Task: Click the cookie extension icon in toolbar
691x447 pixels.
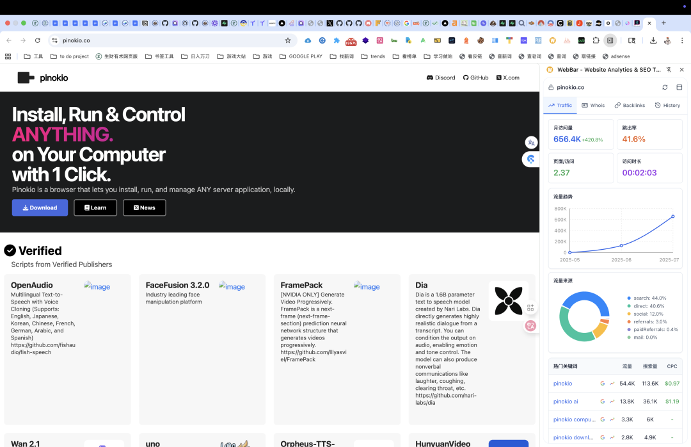Action: tap(481, 40)
